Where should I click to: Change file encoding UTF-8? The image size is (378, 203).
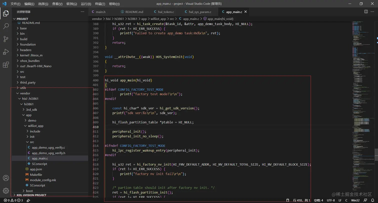pos(331,200)
